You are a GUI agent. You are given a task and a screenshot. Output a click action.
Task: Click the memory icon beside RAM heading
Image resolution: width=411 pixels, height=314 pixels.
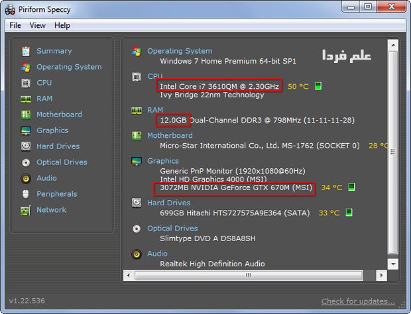tap(137, 111)
